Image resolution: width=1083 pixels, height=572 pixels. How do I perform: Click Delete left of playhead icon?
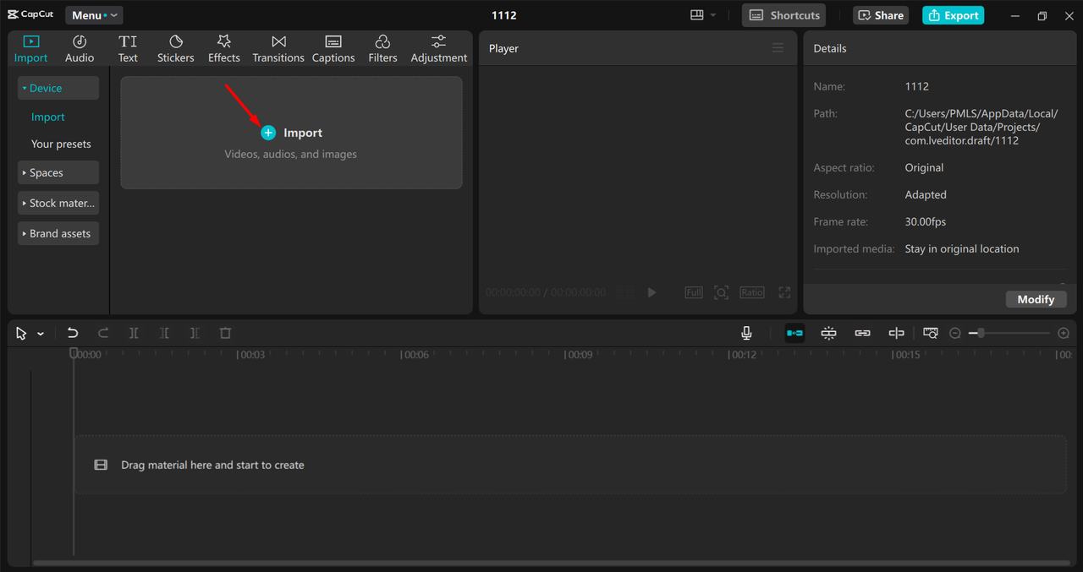tap(164, 333)
